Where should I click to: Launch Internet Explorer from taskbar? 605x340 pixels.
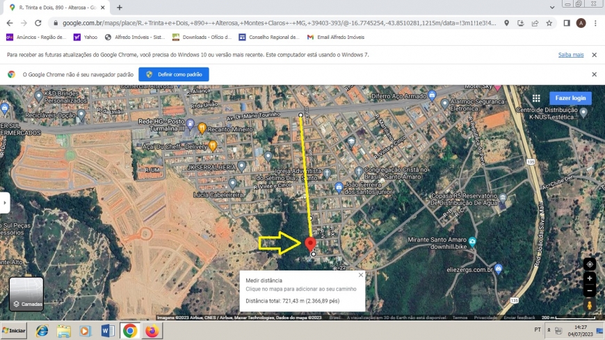[42, 331]
